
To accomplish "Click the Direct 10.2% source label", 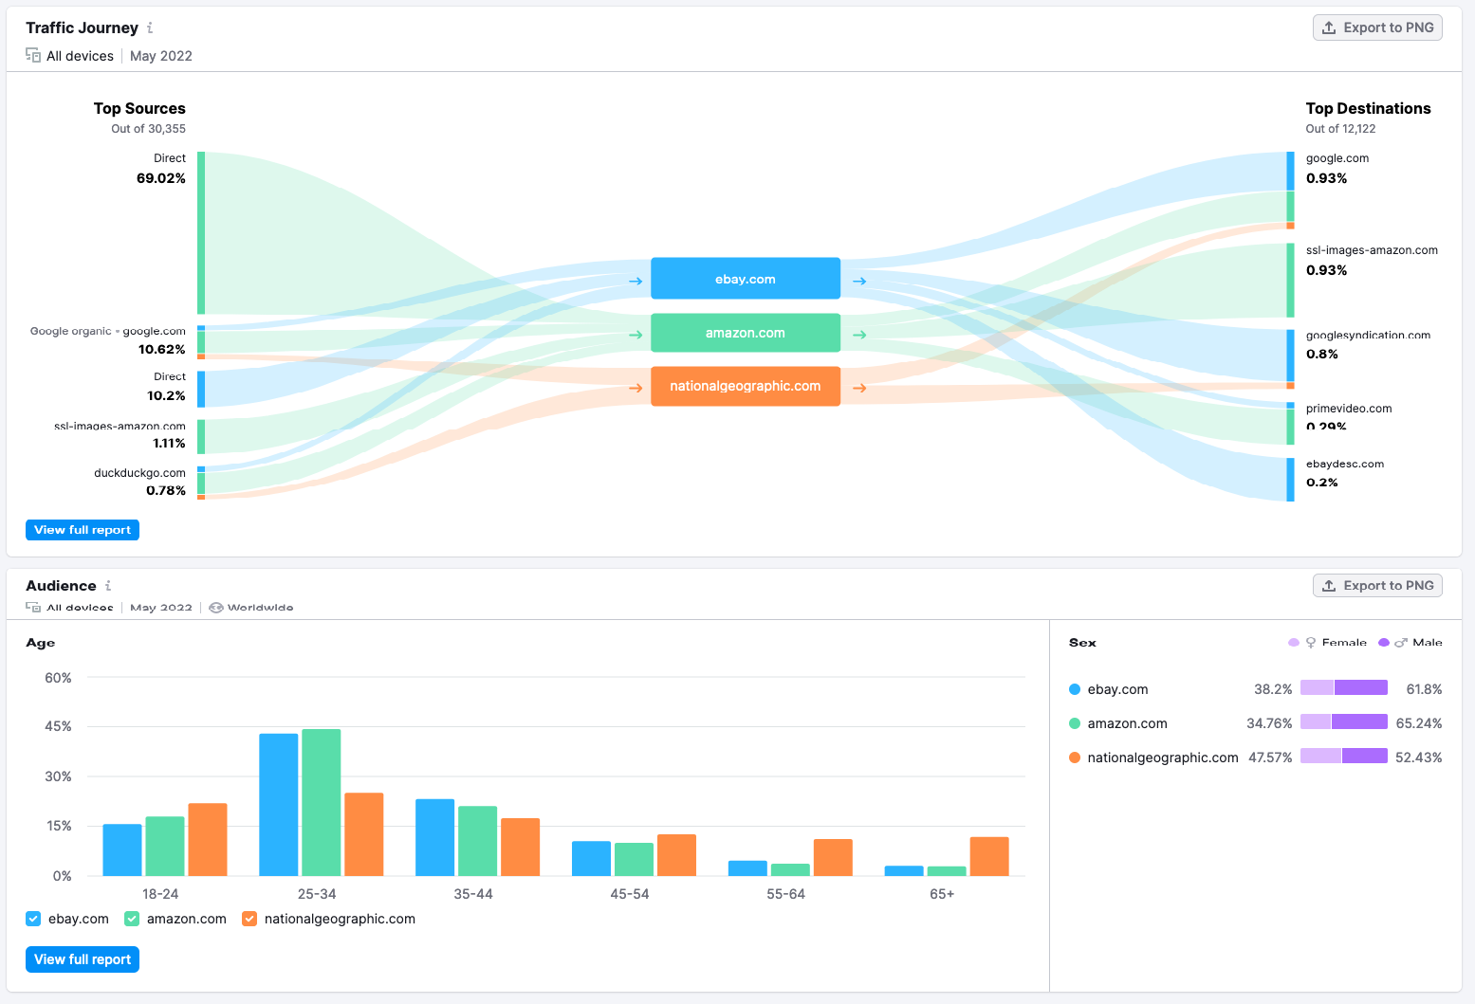I will click(170, 376).
